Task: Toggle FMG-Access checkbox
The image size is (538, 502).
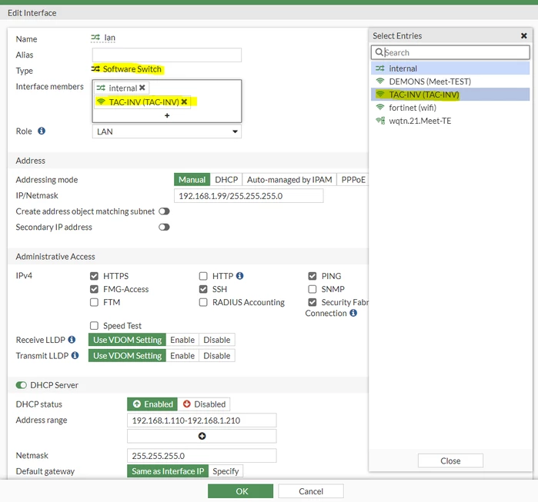Action: [94, 289]
